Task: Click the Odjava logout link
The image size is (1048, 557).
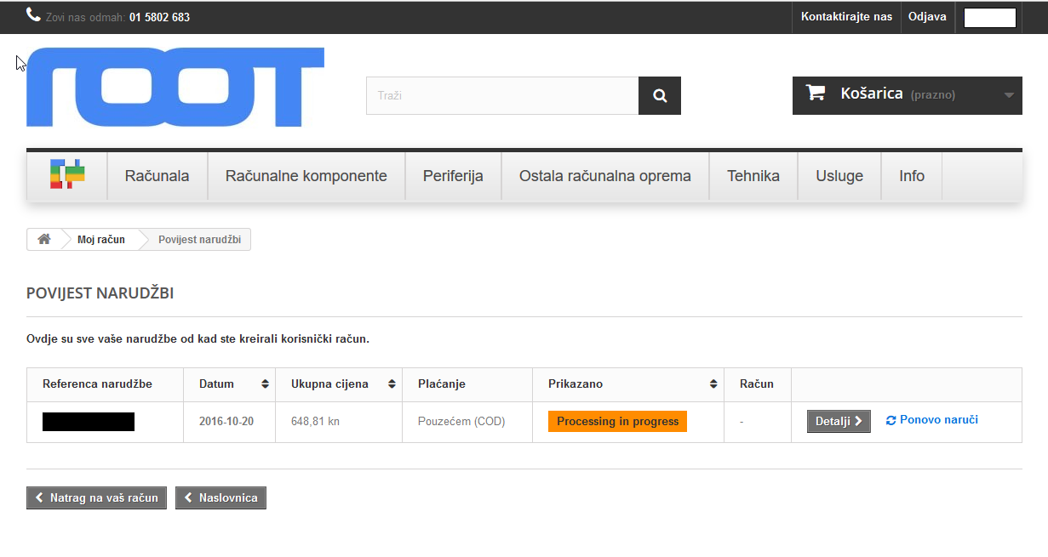Action: 927,17
